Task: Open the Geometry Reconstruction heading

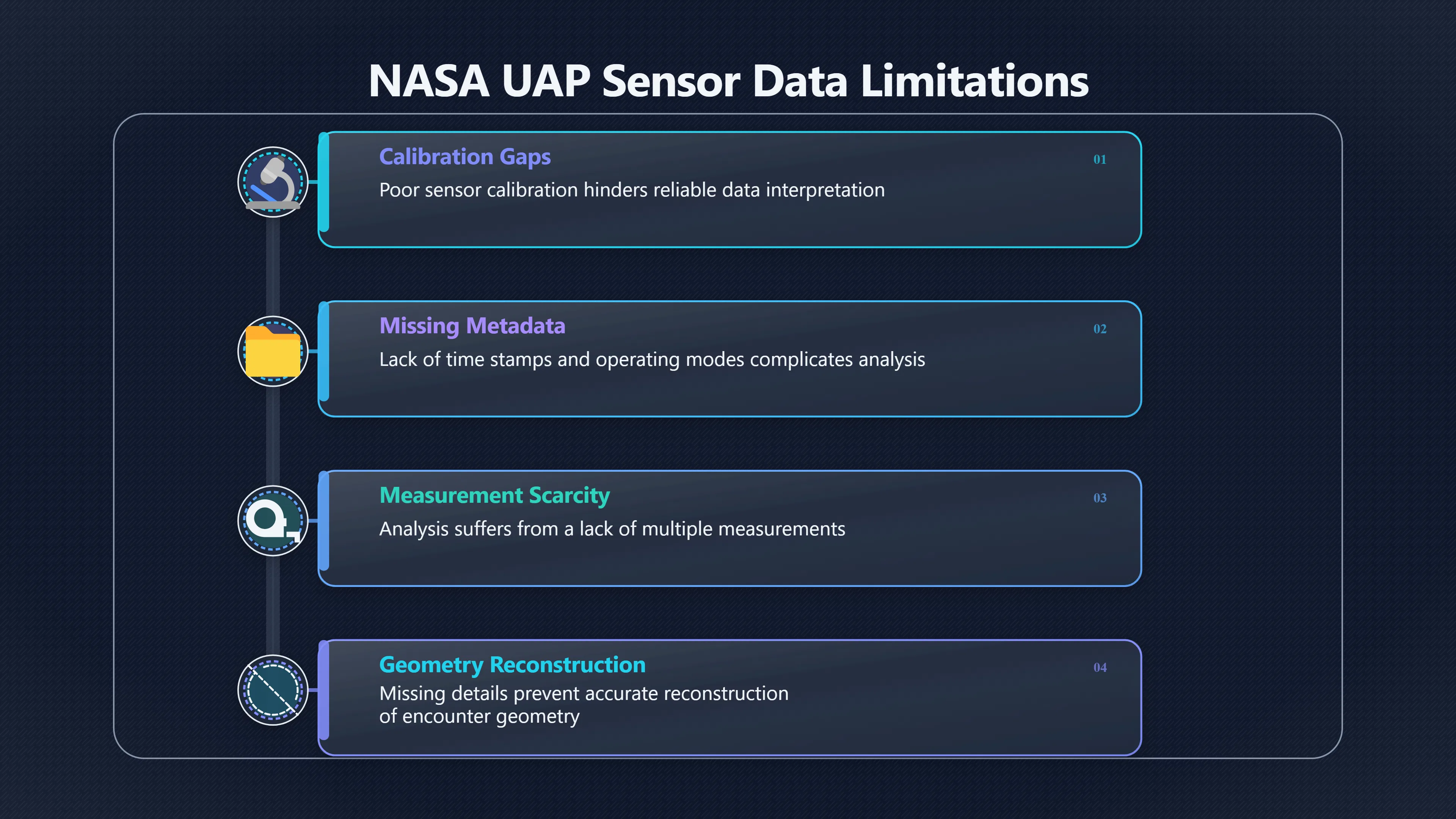Action: click(512, 665)
